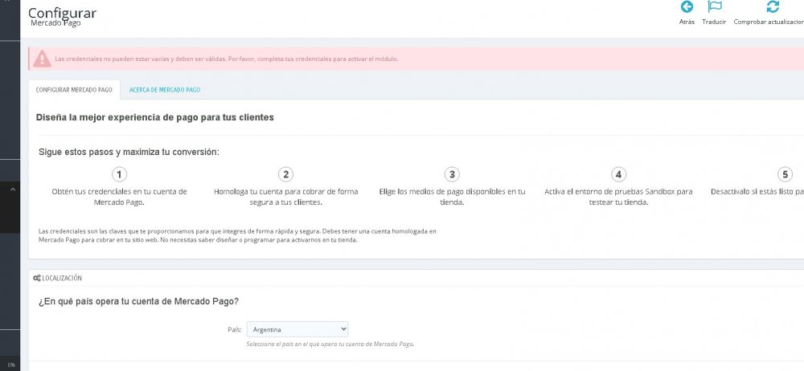Collapse the sidebar menu with the chevron
The width and height of the screenshot is (804, 371).
[x=13, y=190]
